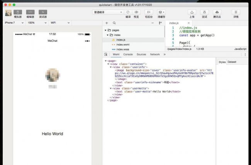Viewport: 251px width, 165px height.
Task: Click the upload icon
Action: [192, 12]
